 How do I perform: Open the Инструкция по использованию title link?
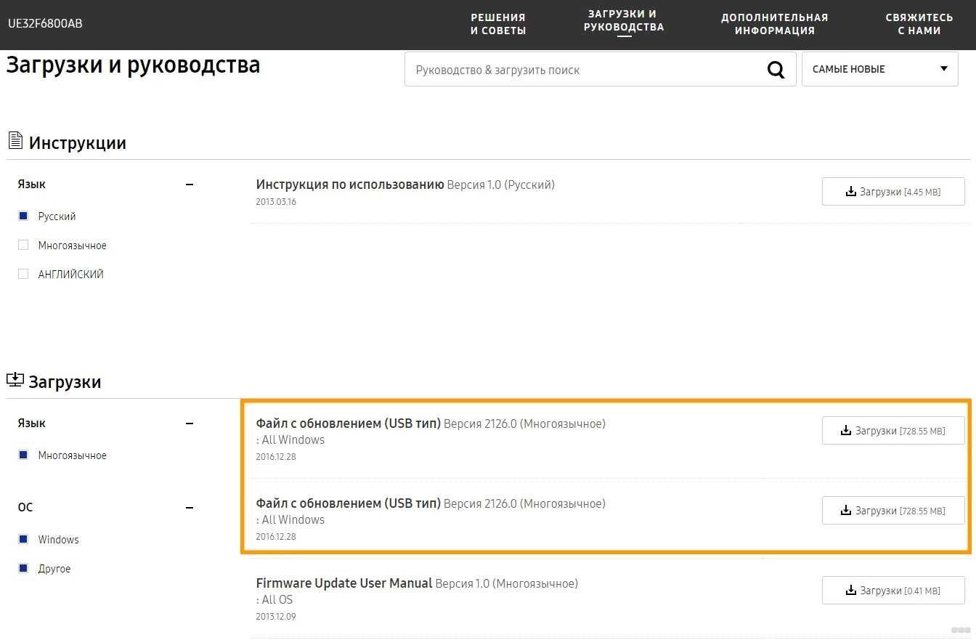click(350, 185)
